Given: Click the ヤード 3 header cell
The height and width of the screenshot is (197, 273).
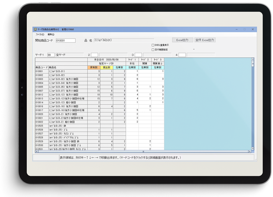Looking at the screenshot, I should click(158, 60).
